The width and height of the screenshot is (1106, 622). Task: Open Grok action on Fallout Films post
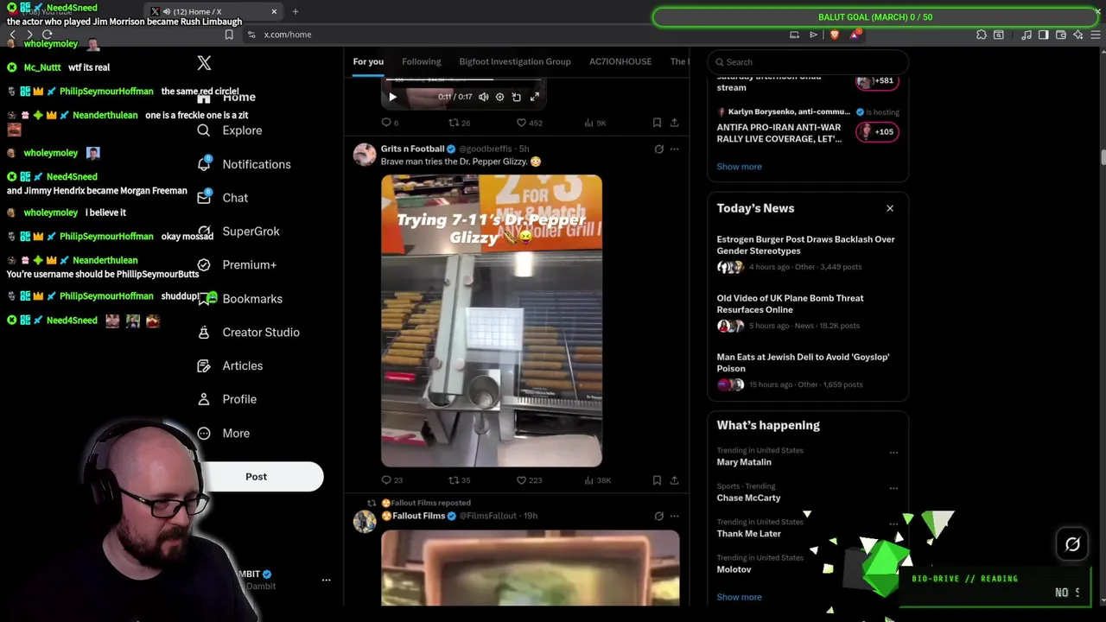pos(658,516)
